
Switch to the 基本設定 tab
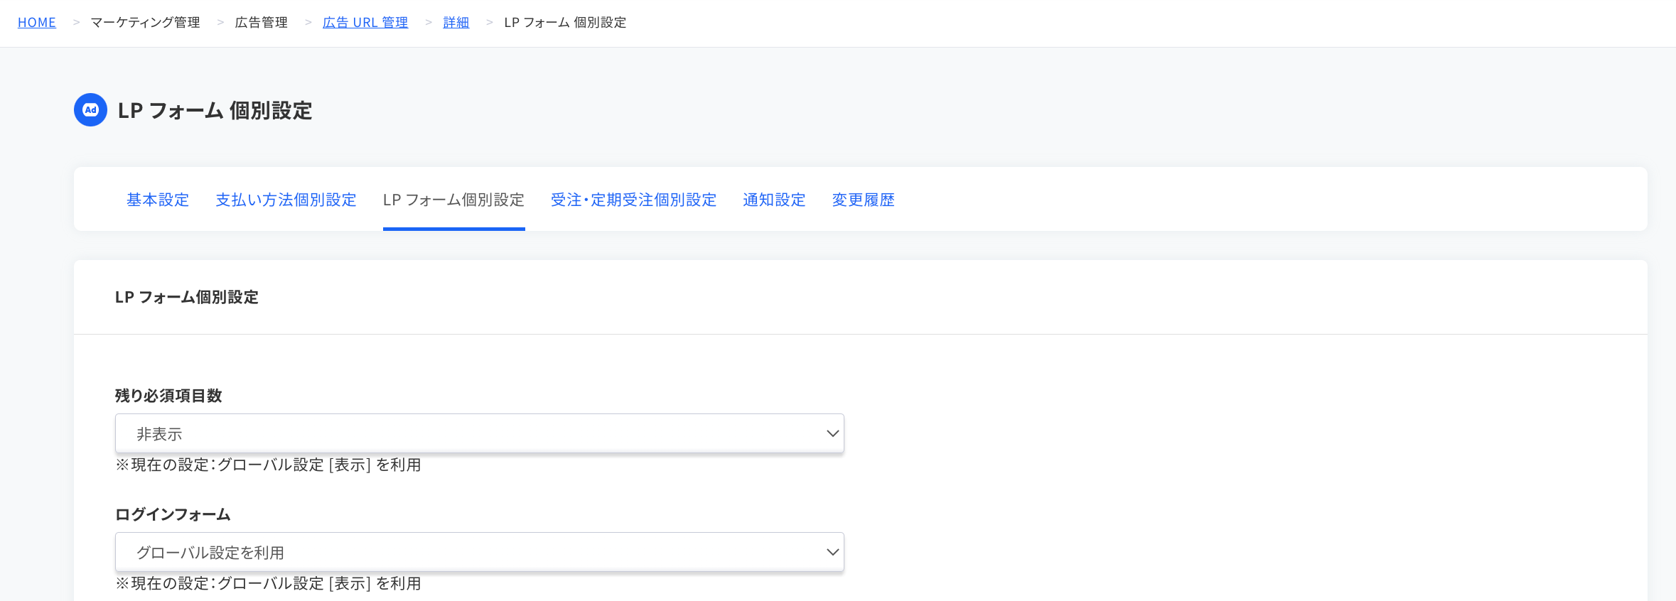click(x=157, y=200)
